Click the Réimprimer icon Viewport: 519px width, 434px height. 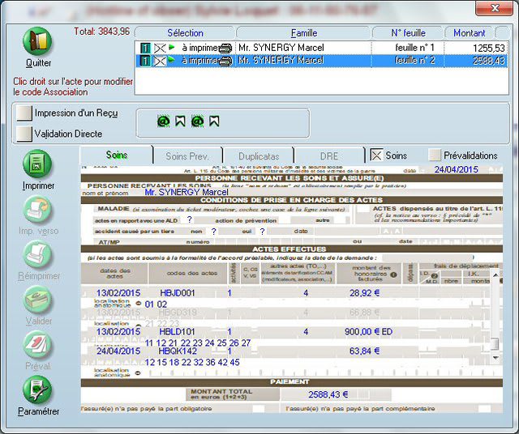click(37, 255)
